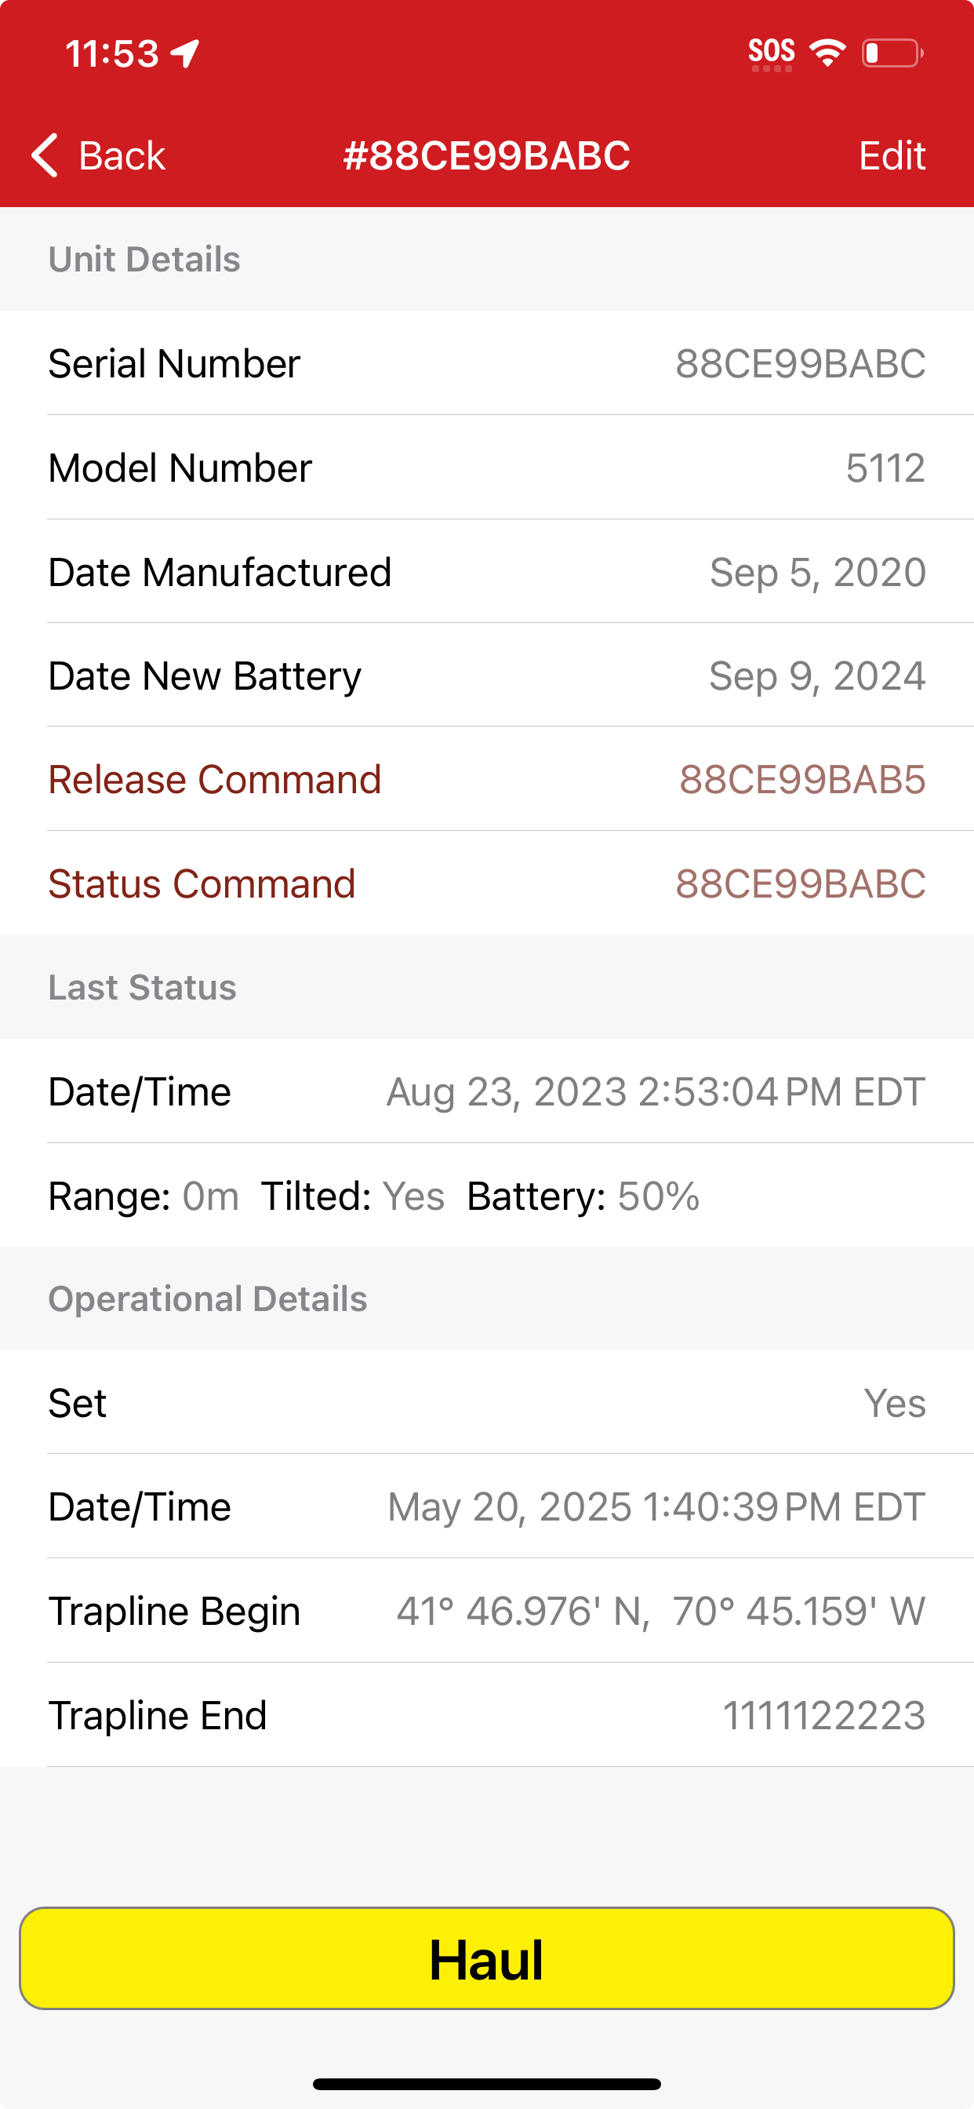The image size is (974, 2109).
Task: Open Edit mode for this unit
Action: [x=892, y=155]
